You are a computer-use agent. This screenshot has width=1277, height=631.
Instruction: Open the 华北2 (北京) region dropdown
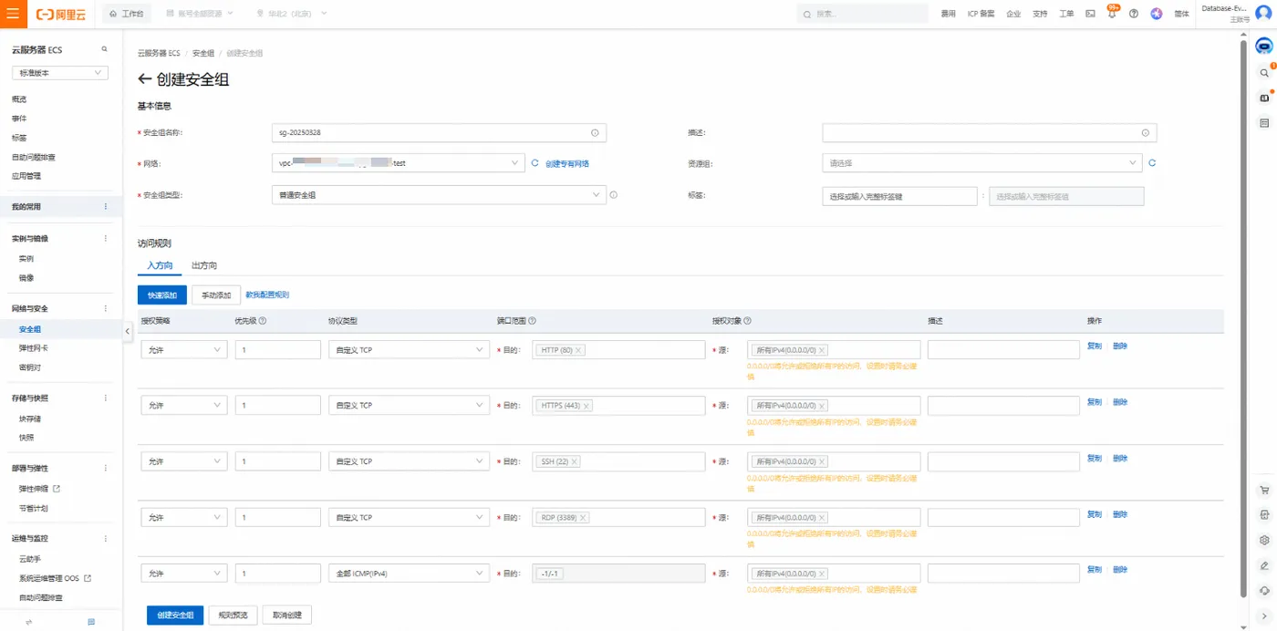[292, 14]
